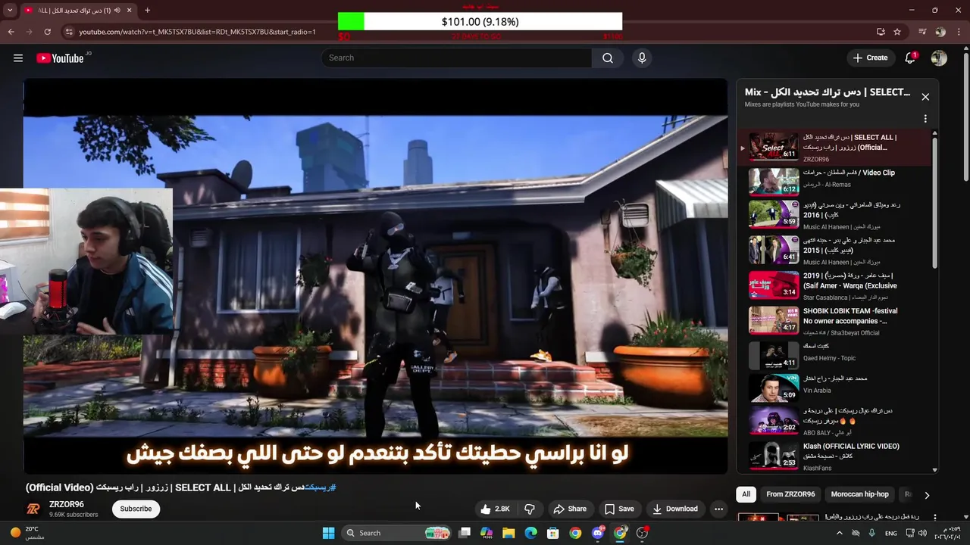Play Klash (OFFICIAL LYRIC VIDEO) item
The width and height of the screenshot is (970, 545).
(834, 455)
